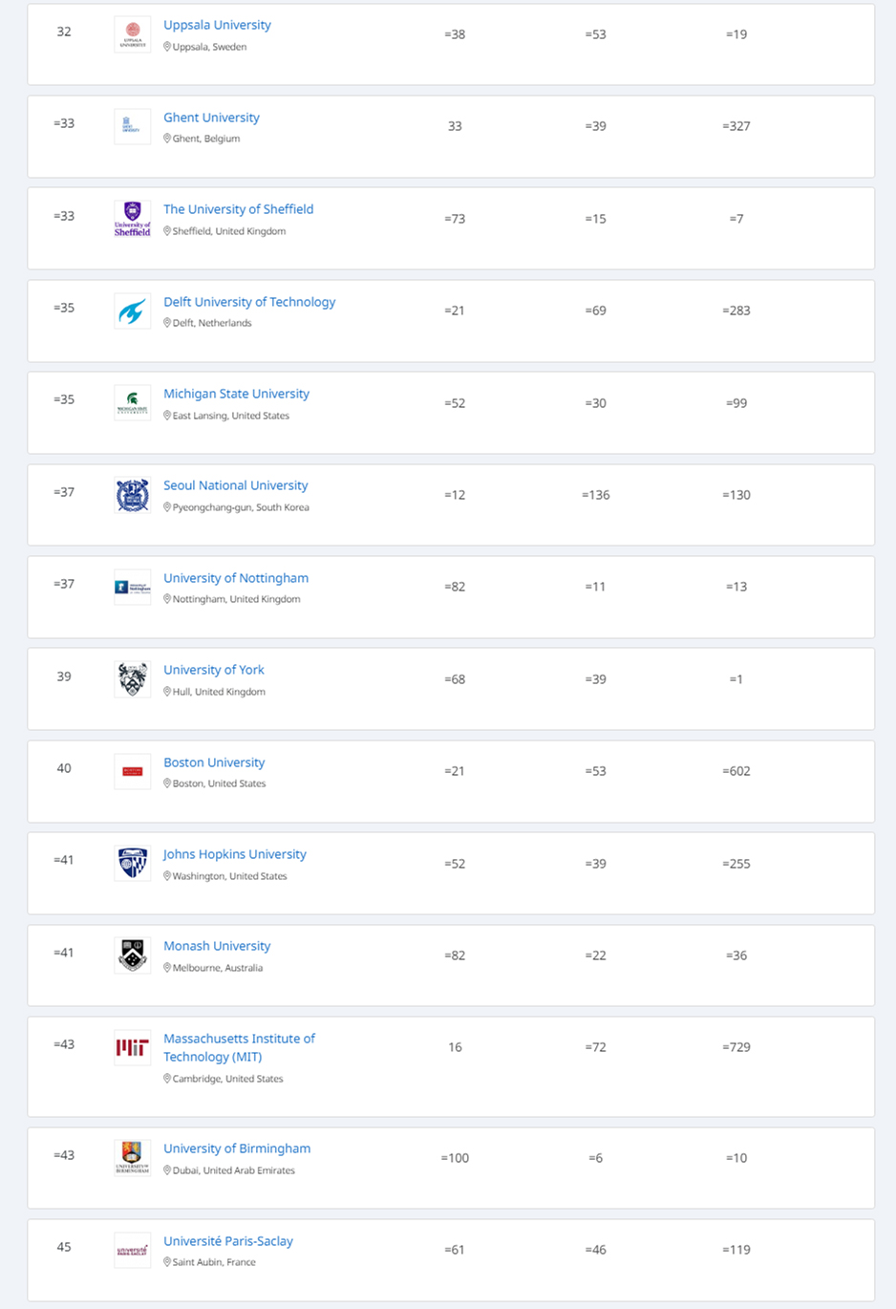The image size is (896, 1309).
Task: Open the University of Nottingham link
Action: pos(235,578)
